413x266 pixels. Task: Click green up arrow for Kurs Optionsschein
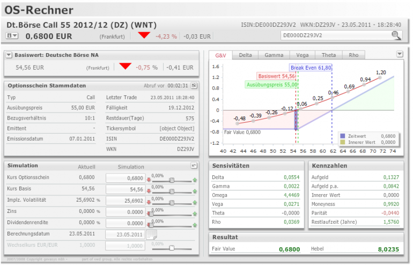tap(195, 180)
